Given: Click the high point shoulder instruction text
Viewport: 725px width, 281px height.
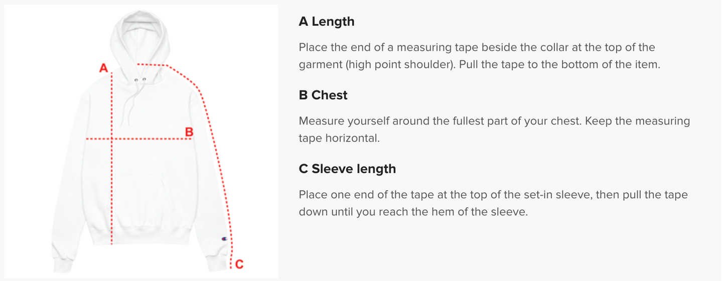Looking at the screenshot, I should 478,56.
